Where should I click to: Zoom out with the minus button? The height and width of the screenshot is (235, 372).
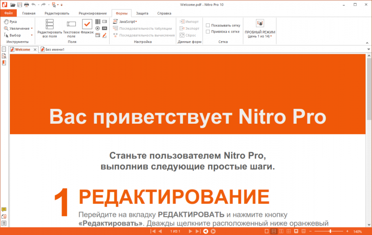coord(310,231)
